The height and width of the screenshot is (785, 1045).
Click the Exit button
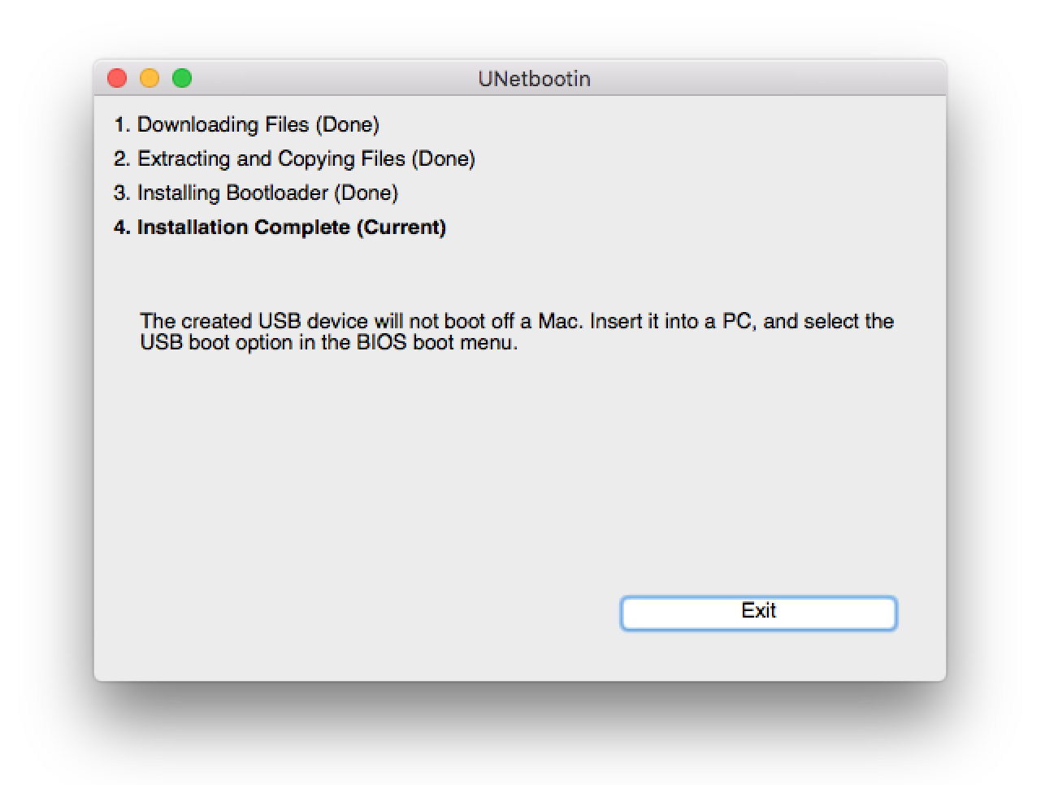click(758, 613)
